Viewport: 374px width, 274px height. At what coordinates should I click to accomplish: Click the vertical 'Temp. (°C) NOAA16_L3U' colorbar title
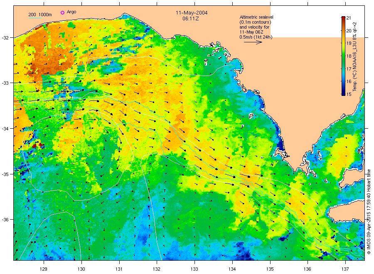click(355, 56)
